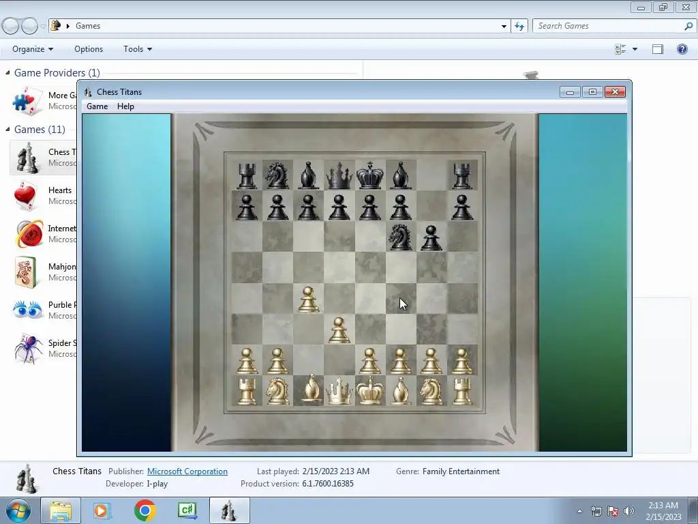Open the C# app on the taskbar
Viewport: 698px width, 524px height.
pyautogui.click(x=187, y=510)
